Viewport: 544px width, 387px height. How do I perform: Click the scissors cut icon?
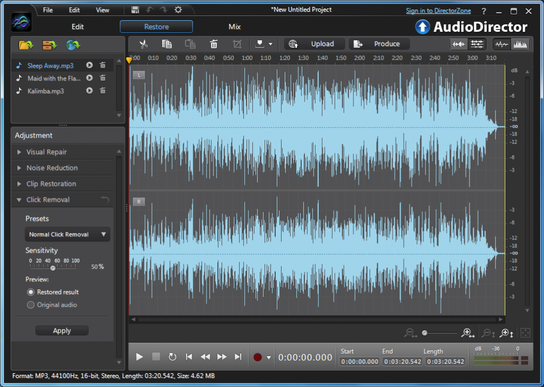143,44
